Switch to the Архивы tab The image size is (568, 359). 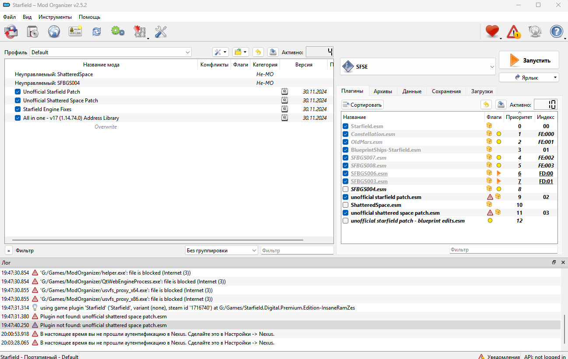[x=383, y=91]
